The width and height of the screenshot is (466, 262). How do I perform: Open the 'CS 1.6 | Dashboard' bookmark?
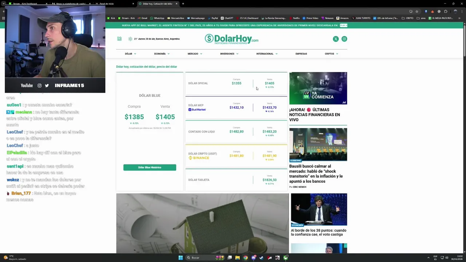coord(247,18)
